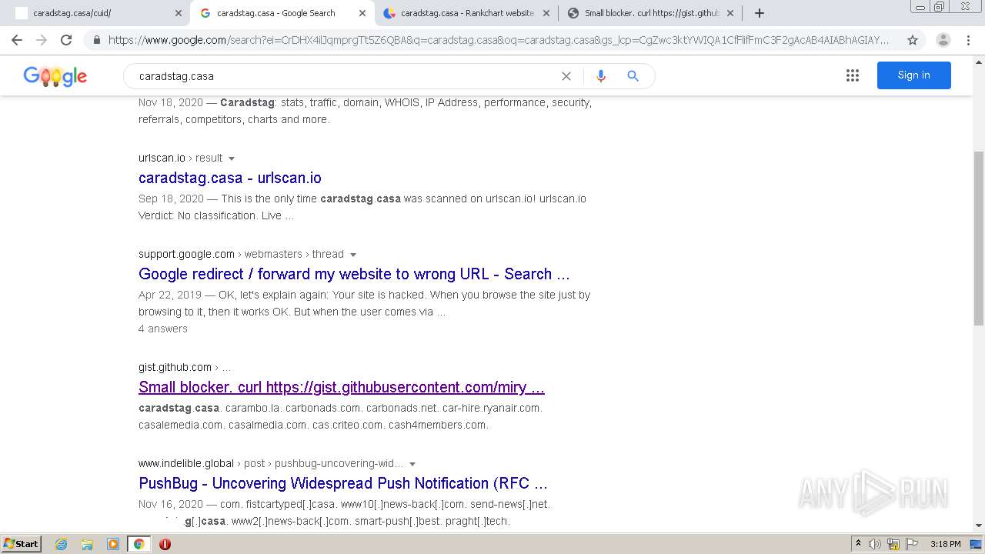Close the Rankchart website tab
985x554 pixels.
(546, 13)
